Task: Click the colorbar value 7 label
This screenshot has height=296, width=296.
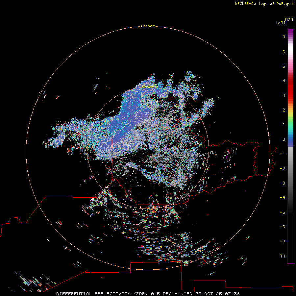Action: (284, 37)
